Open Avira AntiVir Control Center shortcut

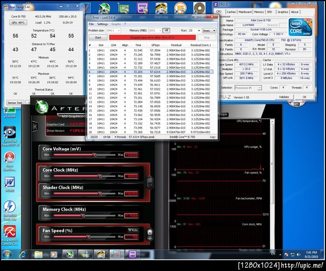(x=10, y=235)
